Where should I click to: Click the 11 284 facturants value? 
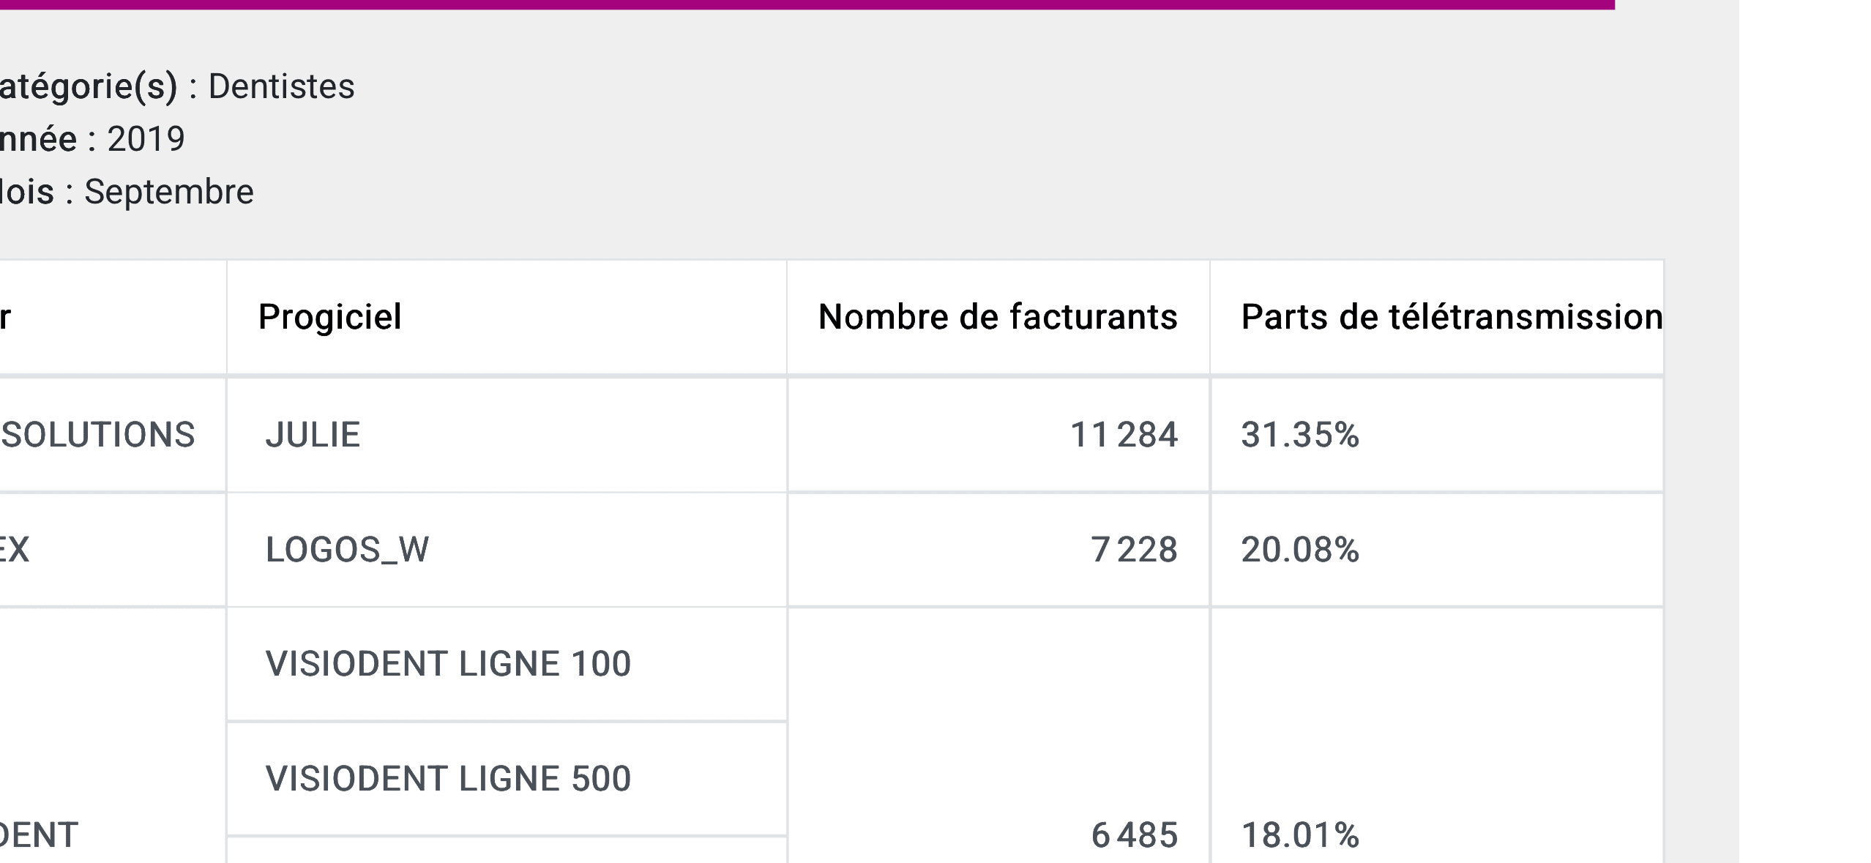[1124, 435]
